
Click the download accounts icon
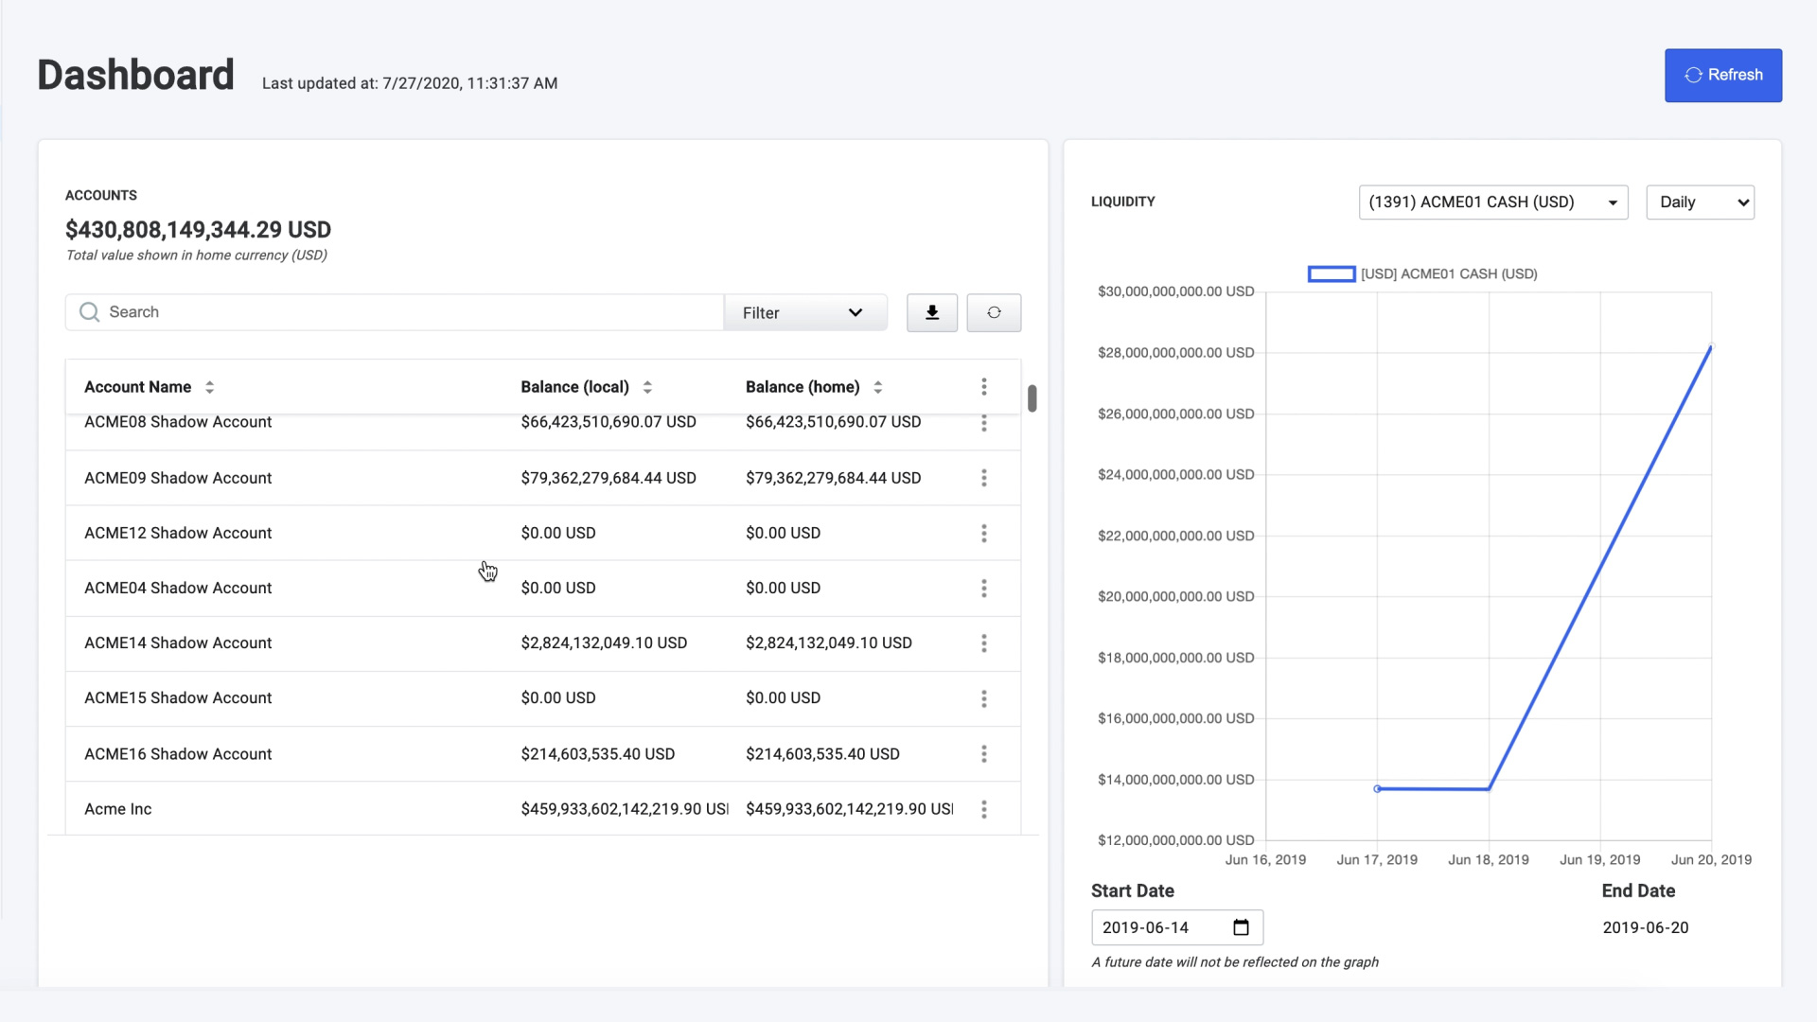tap(931, 312)
